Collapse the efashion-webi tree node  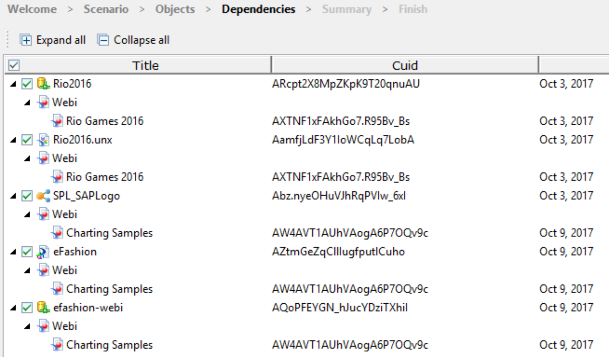pos(13,308)
